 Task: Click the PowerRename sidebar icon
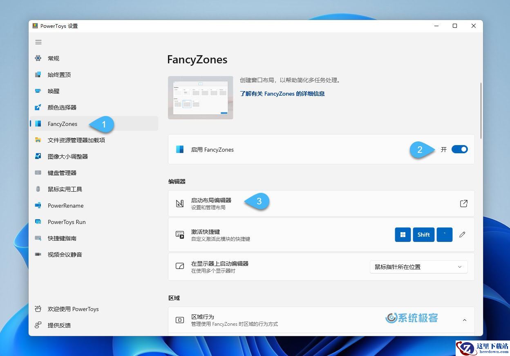pos(38,205)
